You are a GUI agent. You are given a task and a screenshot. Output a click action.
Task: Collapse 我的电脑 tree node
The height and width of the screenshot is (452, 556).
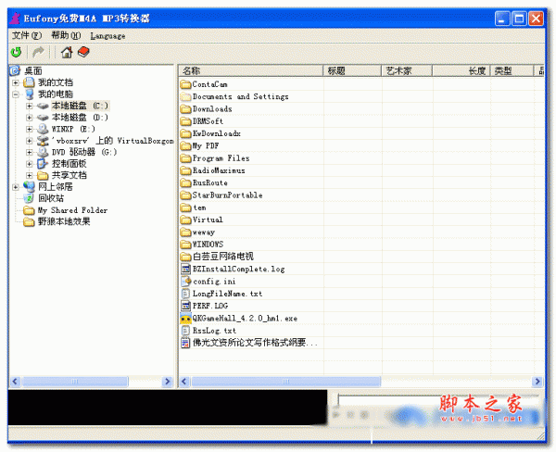tap(16, 94)
